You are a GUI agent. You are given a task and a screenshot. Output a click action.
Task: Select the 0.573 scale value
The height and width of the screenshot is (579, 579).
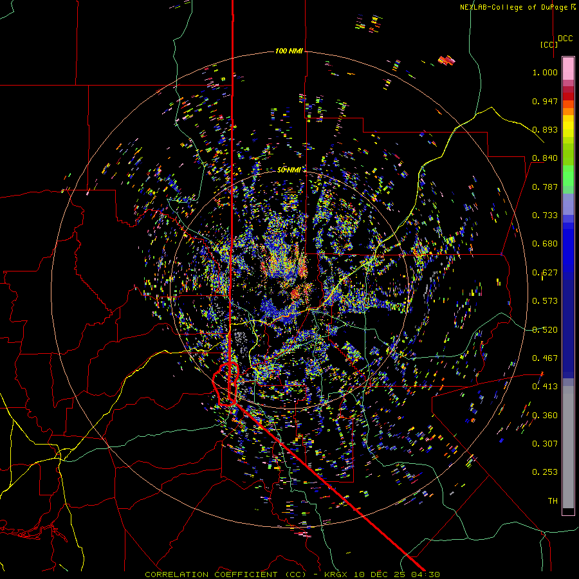coord(545,301)
